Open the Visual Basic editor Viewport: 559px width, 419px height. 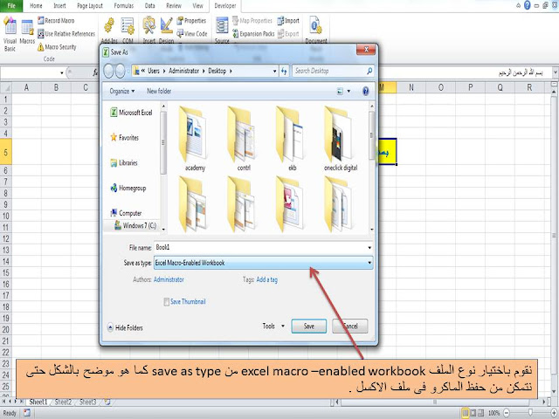tap(10, 34)
